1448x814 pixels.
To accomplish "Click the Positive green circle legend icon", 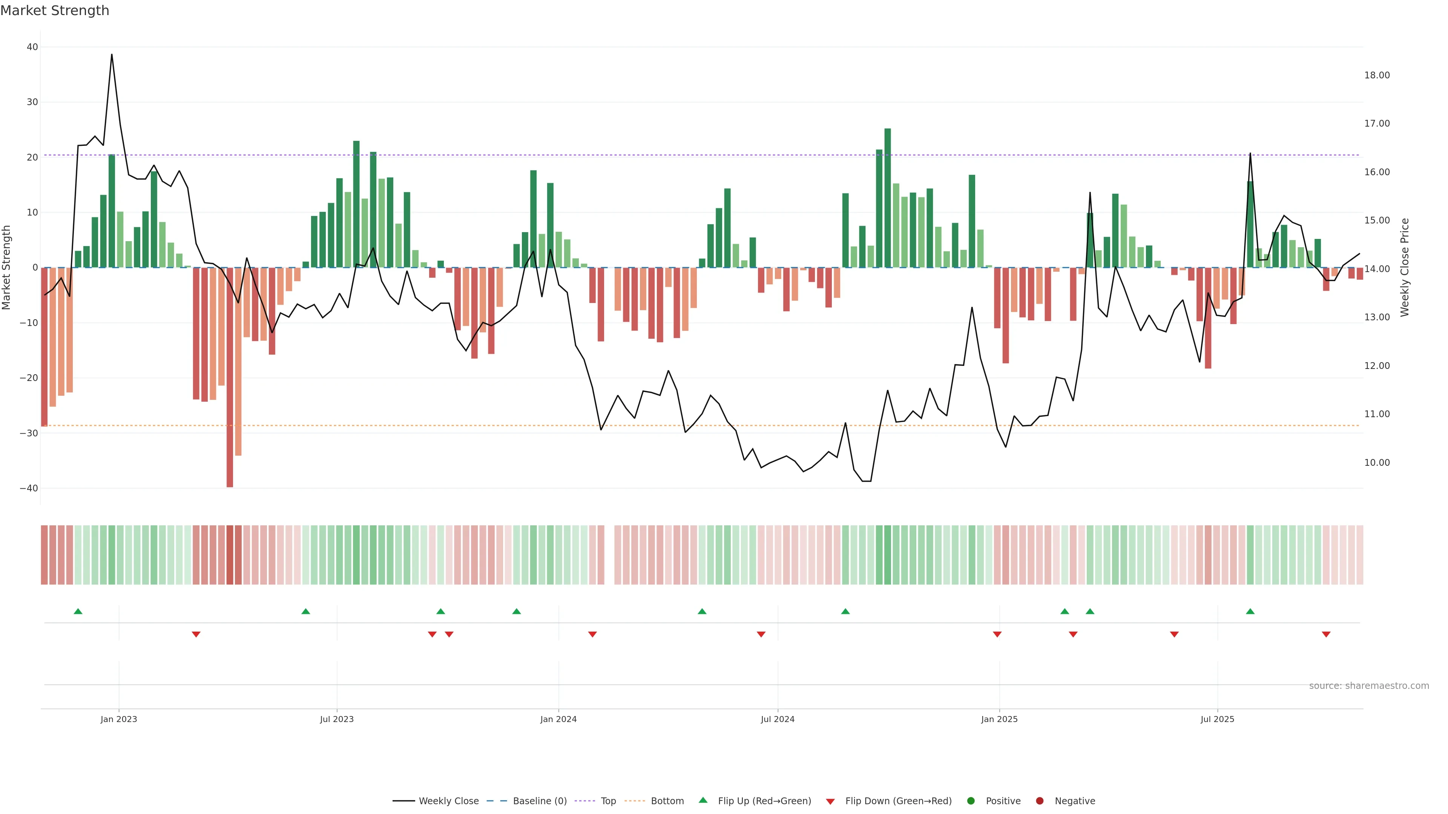I will pos(971,801).
